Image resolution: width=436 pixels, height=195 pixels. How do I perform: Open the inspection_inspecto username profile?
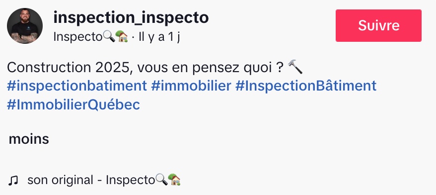131,17
